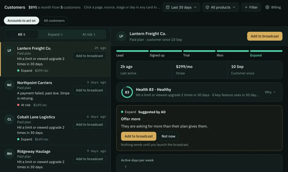This screenshot has height=172, width=288.
Task: Click the $299/mo Stripe card
Action: (x=199, y=70)
